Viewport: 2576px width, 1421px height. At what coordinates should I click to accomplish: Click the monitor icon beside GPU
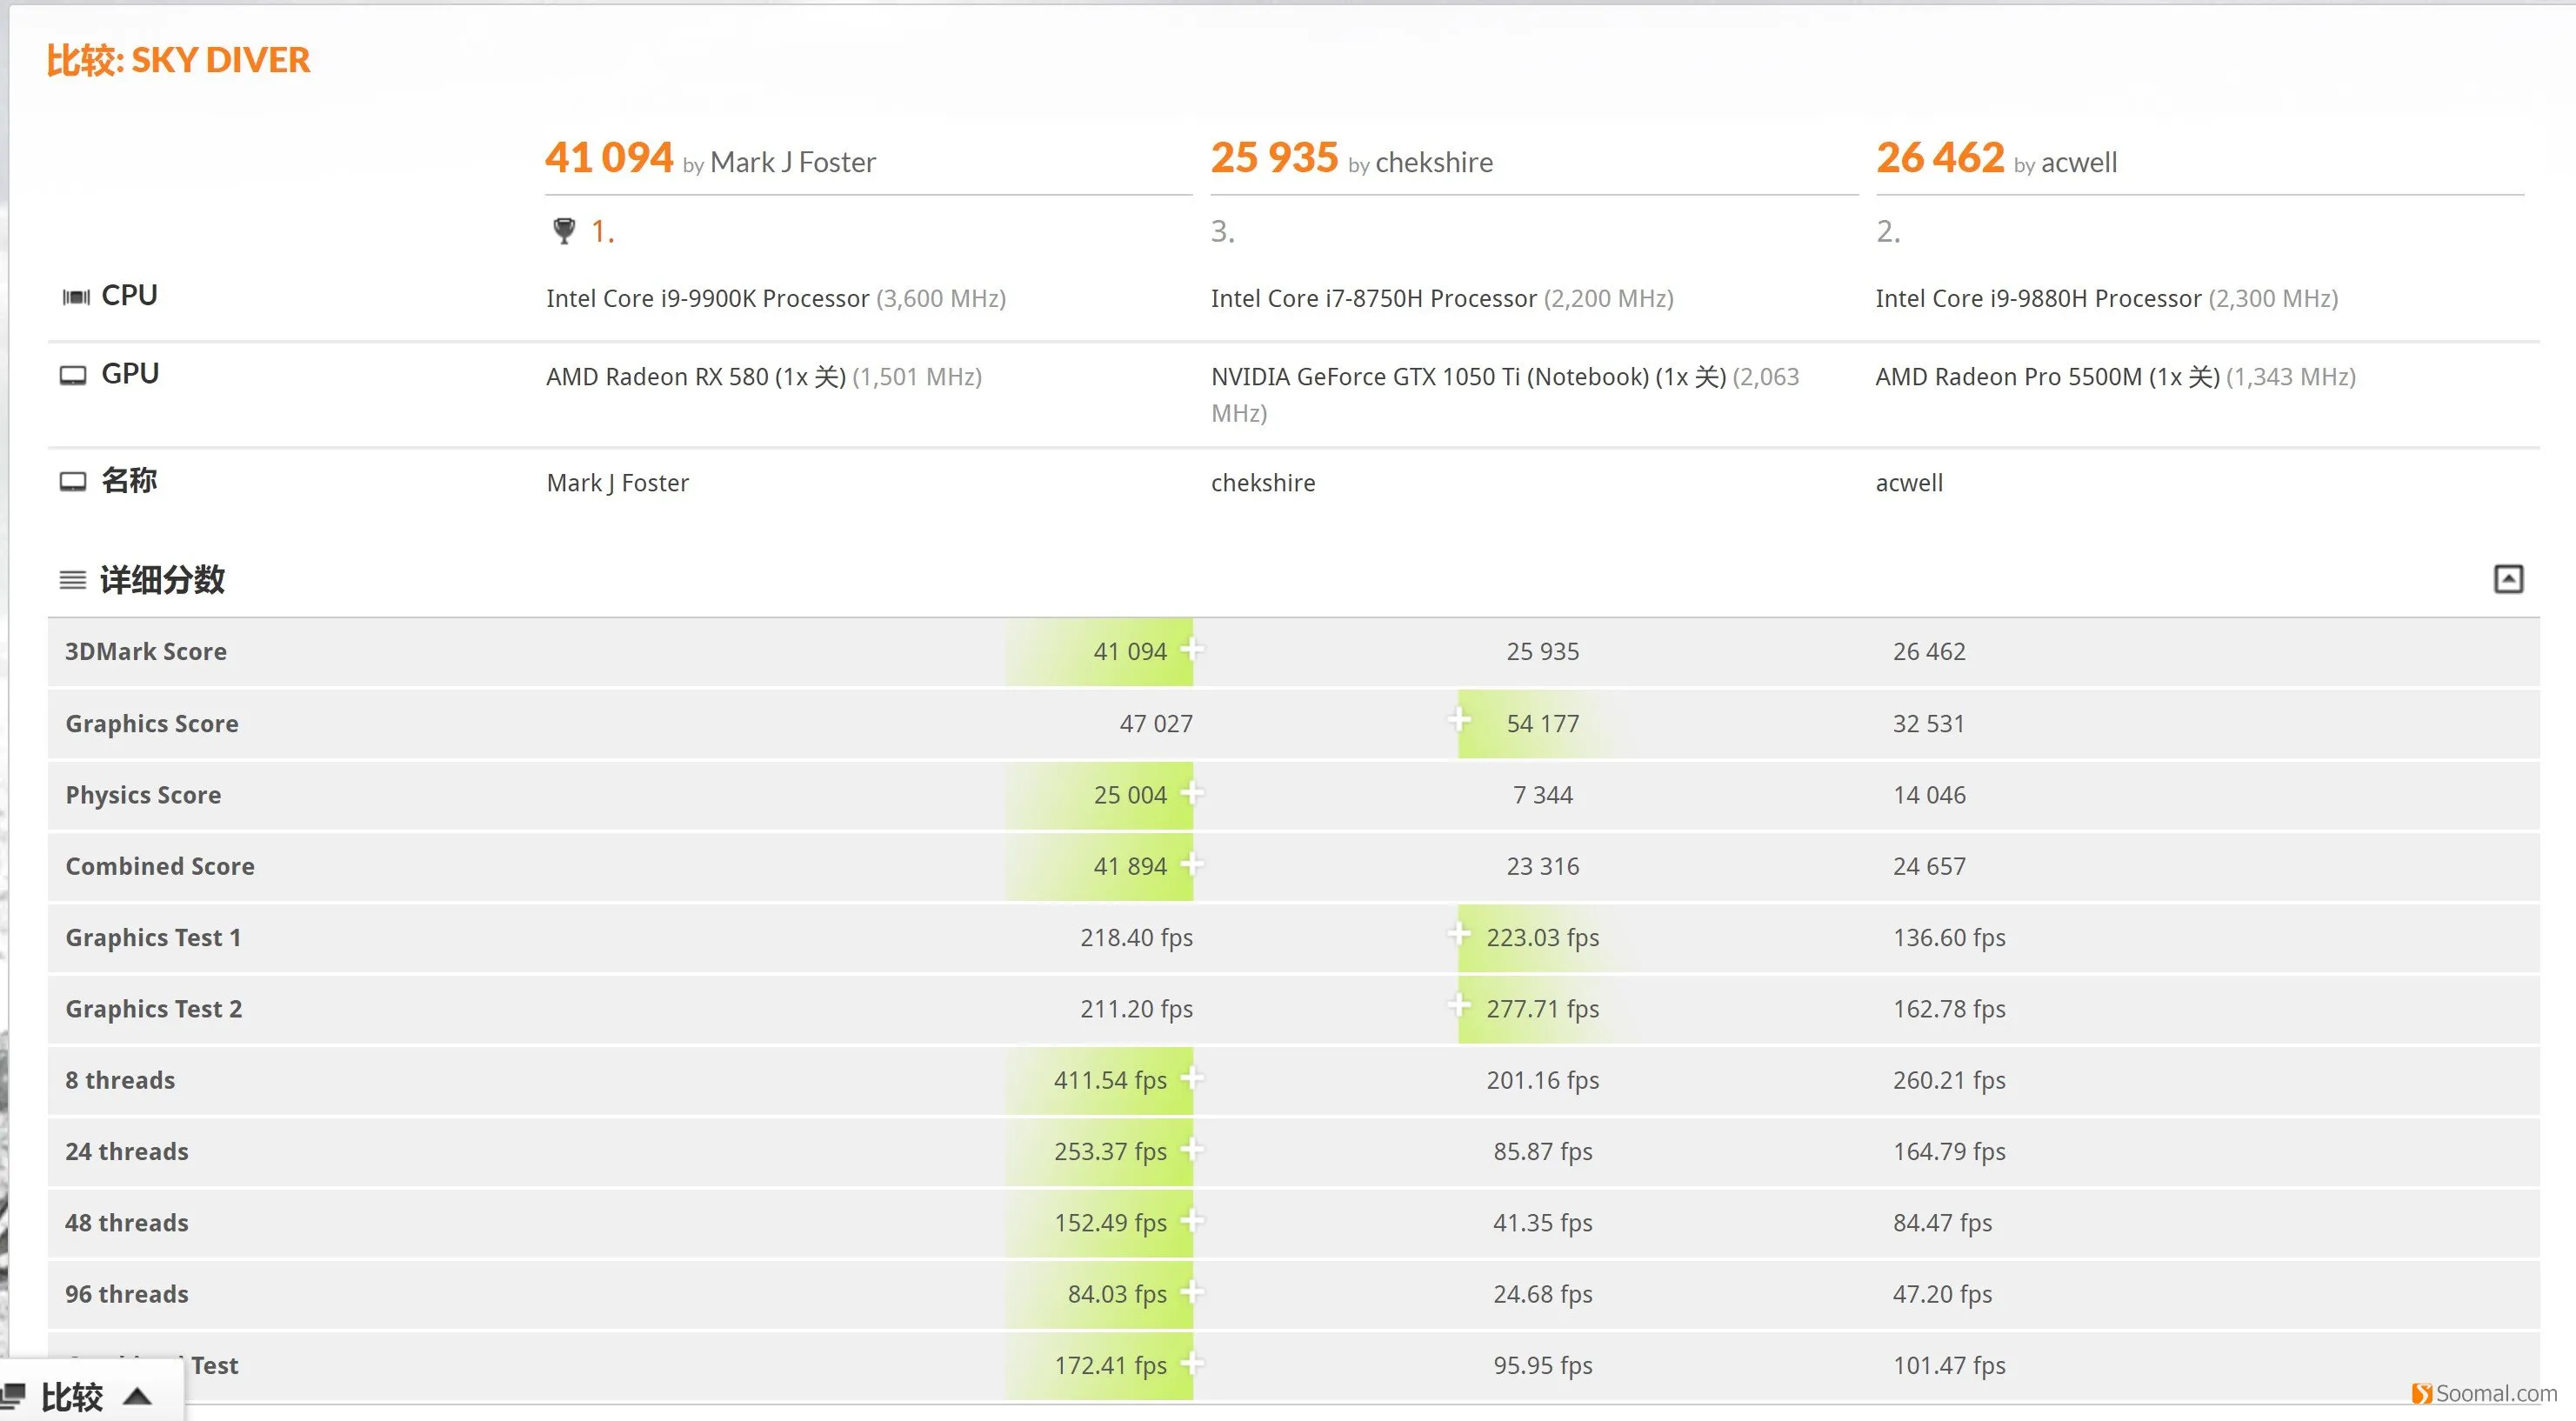pos(73,375)
